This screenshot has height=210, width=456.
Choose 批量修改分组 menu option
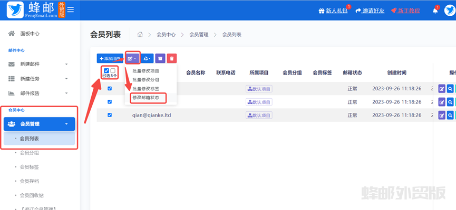tap(145, 80)
